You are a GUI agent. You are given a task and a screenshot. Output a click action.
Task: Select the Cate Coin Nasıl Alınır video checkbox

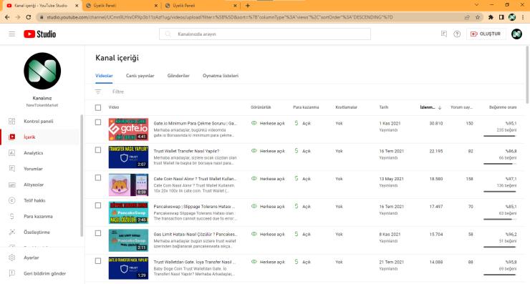point(98,177)
